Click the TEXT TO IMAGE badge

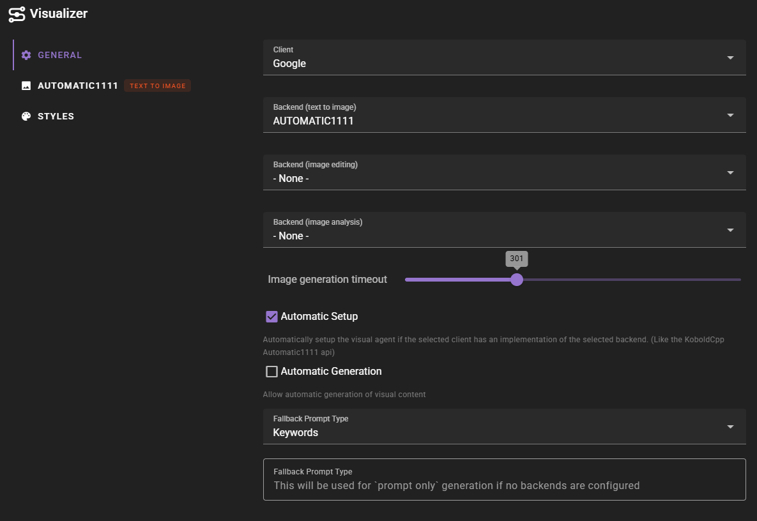coord(157,85)
